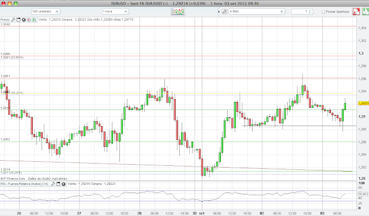Maximize Precio panel with window icon
369x216 pixels.
point(18,20)
